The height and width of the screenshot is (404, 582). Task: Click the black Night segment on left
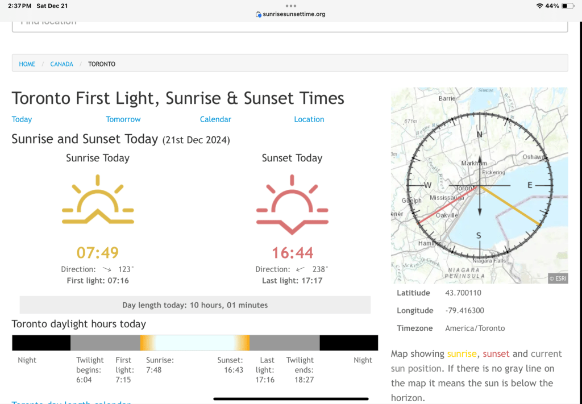(x=41, y=343)
